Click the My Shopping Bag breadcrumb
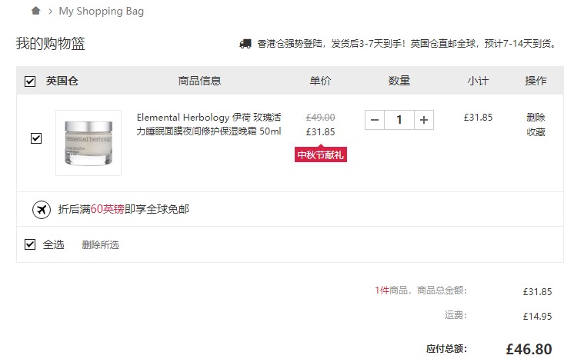574x362 pixels. (x=102, y=12)
